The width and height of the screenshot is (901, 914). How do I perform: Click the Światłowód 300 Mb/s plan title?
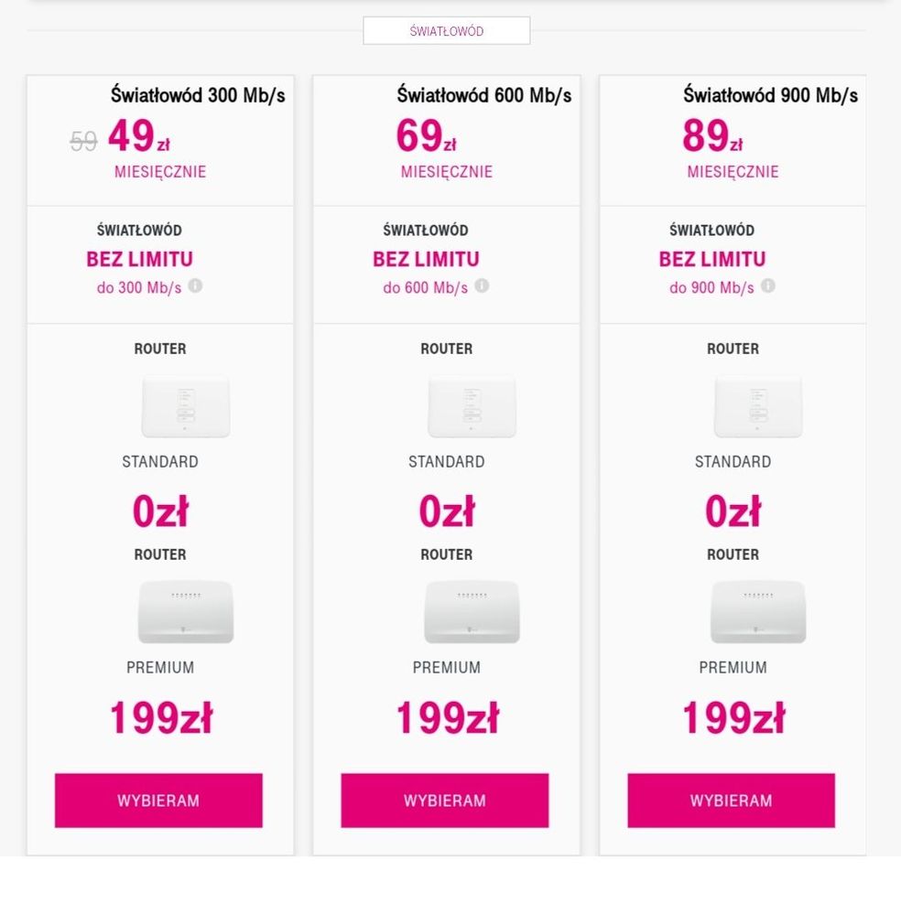pyautogui.click(x=198, y=94)
